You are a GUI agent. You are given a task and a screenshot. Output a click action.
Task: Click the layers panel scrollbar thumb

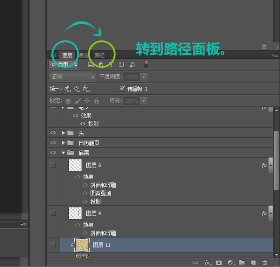pos(276,161)
